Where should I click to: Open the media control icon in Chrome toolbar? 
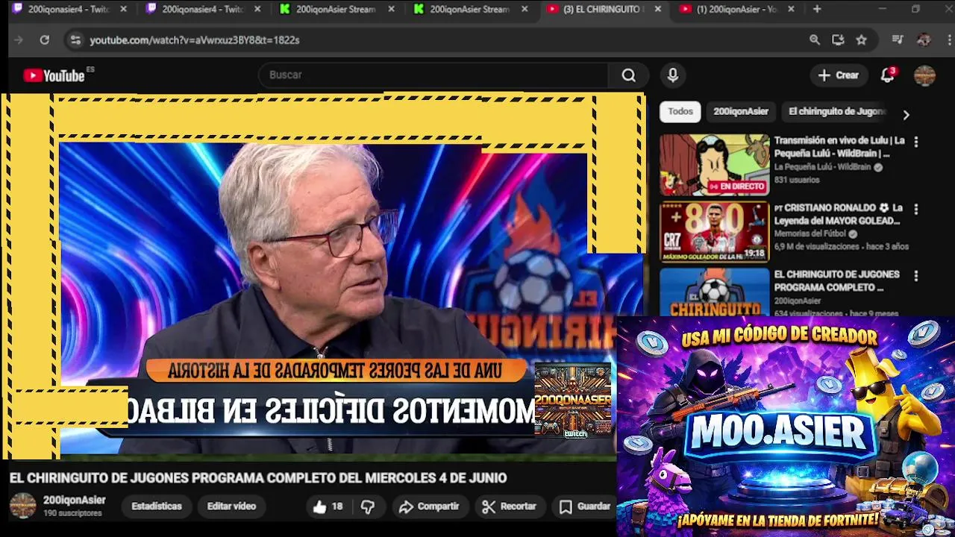[x=898, y=40]
